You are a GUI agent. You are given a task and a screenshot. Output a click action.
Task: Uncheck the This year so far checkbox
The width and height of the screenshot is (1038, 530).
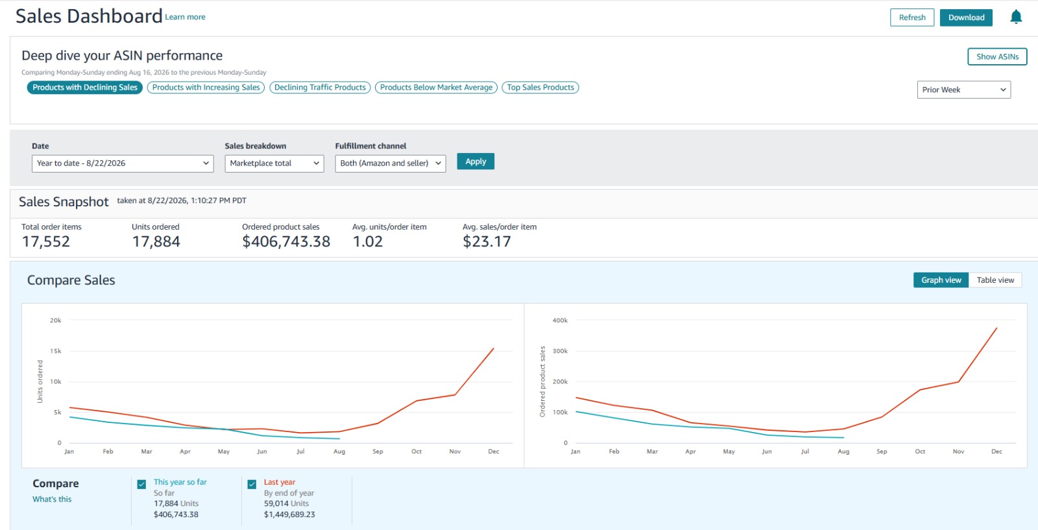(x=141, y=484)
